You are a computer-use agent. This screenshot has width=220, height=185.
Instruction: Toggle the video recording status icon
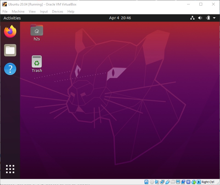tap(183, 182)
